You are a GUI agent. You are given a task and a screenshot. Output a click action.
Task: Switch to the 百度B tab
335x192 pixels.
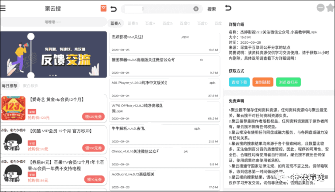pos(167,24)
